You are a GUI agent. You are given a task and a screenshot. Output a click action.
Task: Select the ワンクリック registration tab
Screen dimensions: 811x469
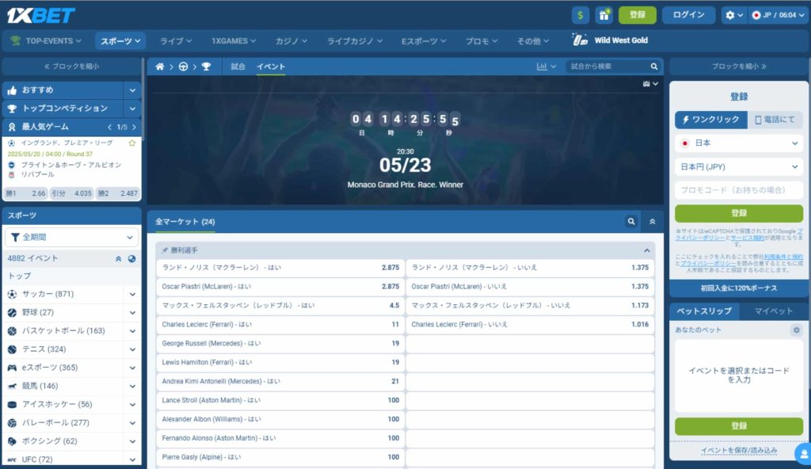(710, 120)
